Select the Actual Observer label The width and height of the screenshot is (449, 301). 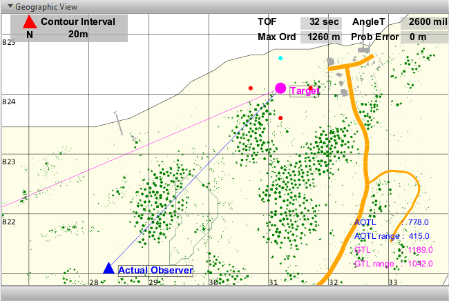tap(155, 271)
